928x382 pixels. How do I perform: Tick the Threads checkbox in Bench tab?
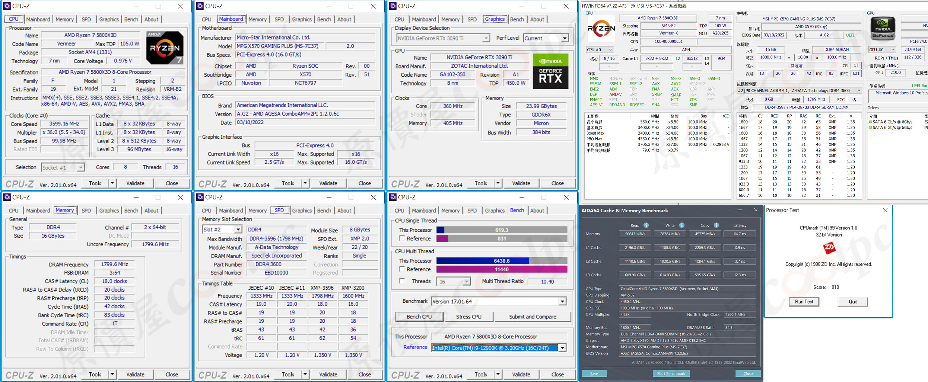pyautogui.click(x=402, y=281)
